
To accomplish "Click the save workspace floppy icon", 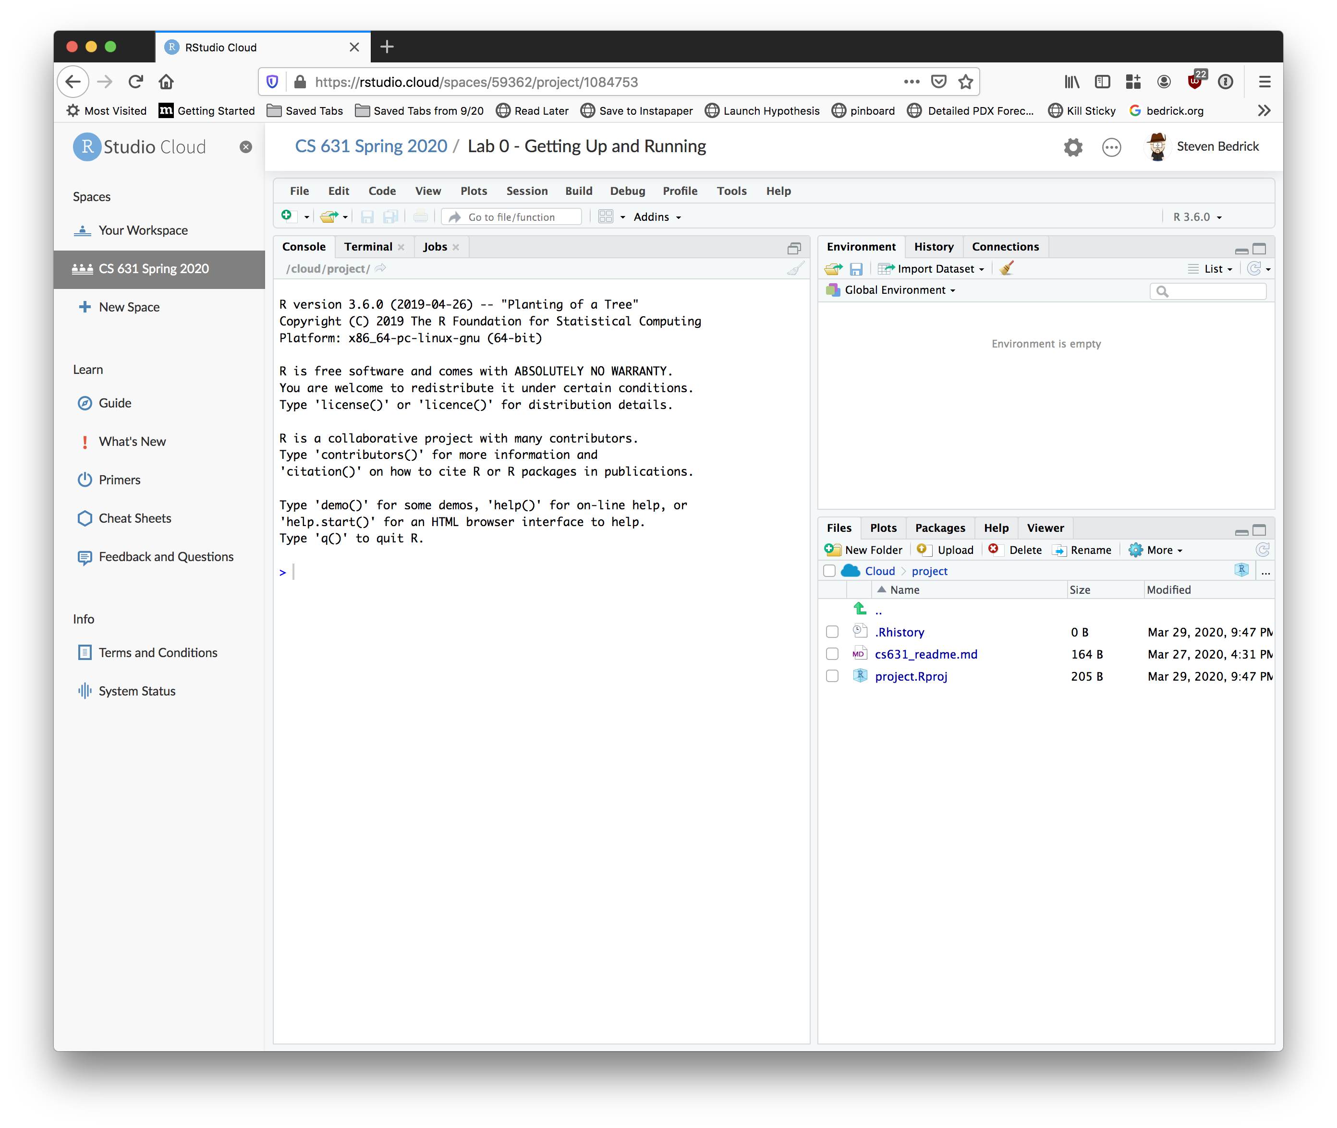I will coord(856,269).
